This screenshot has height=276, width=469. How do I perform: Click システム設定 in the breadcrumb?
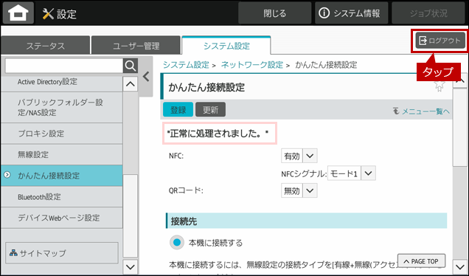[186, 65]
